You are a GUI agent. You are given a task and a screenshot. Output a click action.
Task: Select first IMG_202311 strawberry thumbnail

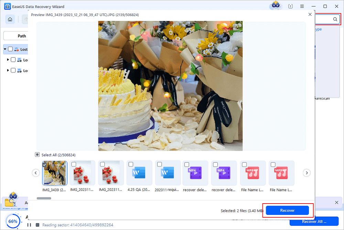click(83, 173)
